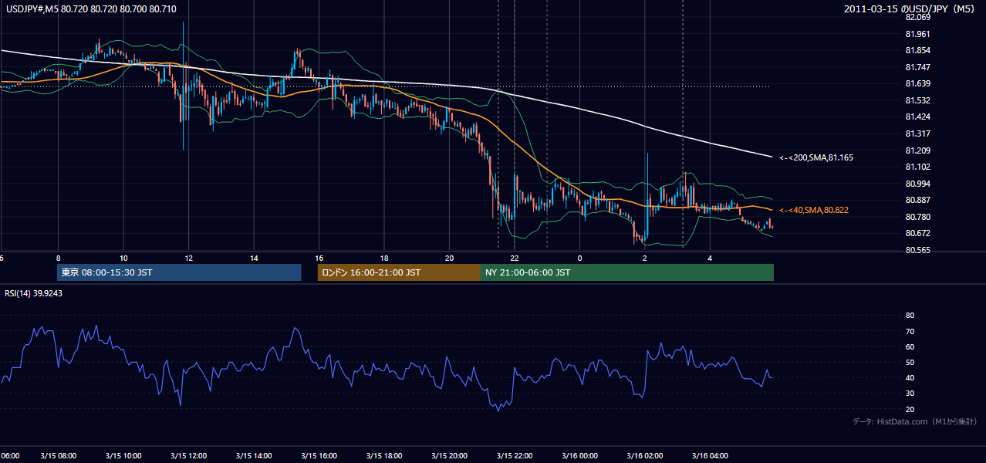Click the 82.069 price axis value

click(x=918, y=17)
